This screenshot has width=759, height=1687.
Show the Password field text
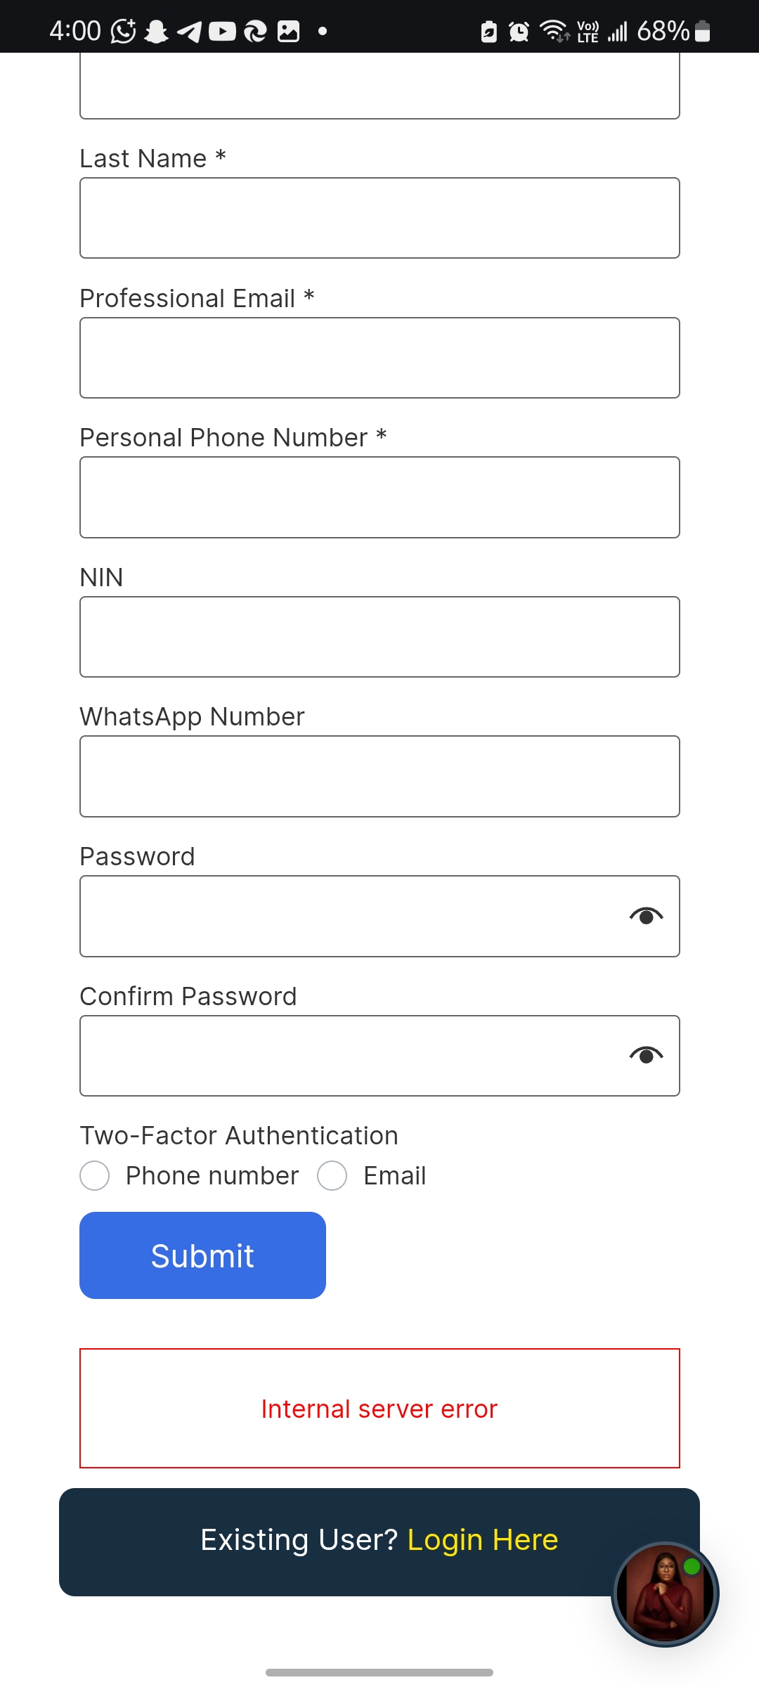tap(646, 916)
